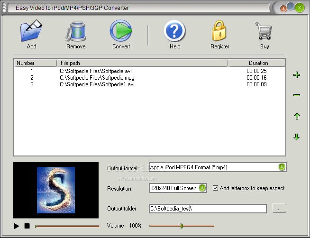Click the duration 00:00:09

(x=256, y=84)
